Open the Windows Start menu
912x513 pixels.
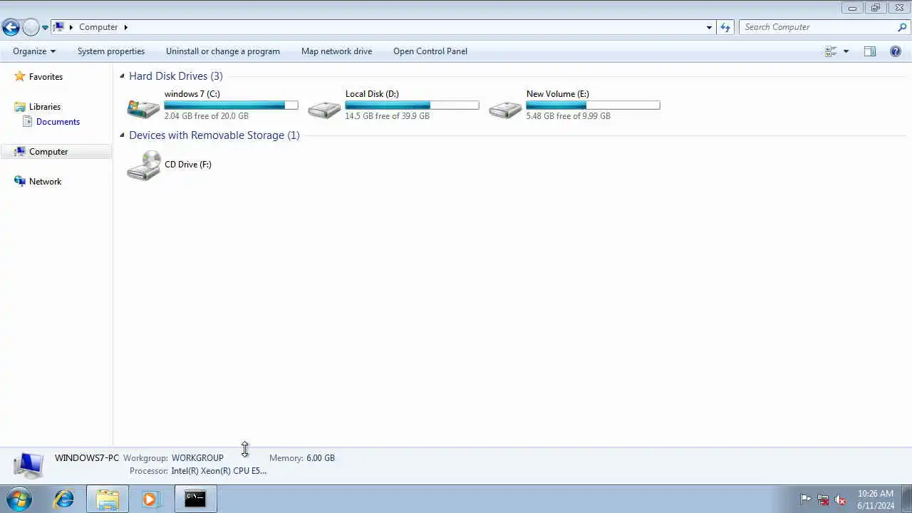pyautogui.click(x=19, y=499)
